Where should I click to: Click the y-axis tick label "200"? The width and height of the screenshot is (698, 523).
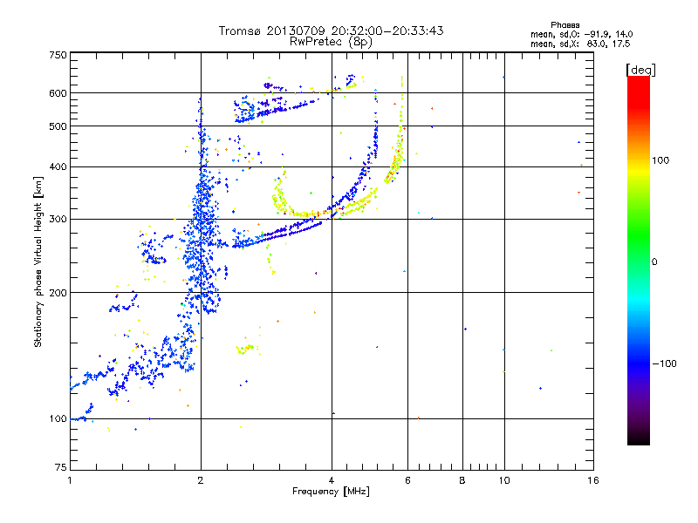[x=58, y=293]
